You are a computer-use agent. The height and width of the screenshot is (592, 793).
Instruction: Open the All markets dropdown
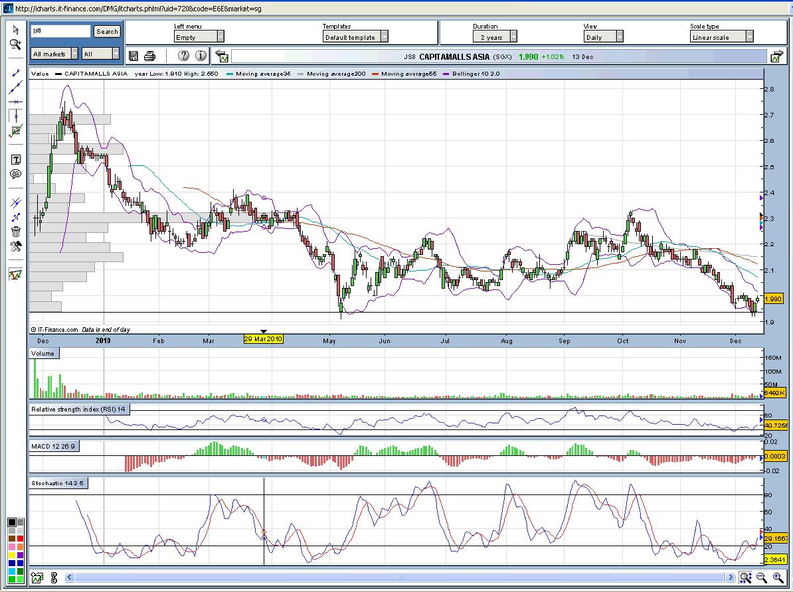[54, 54]
